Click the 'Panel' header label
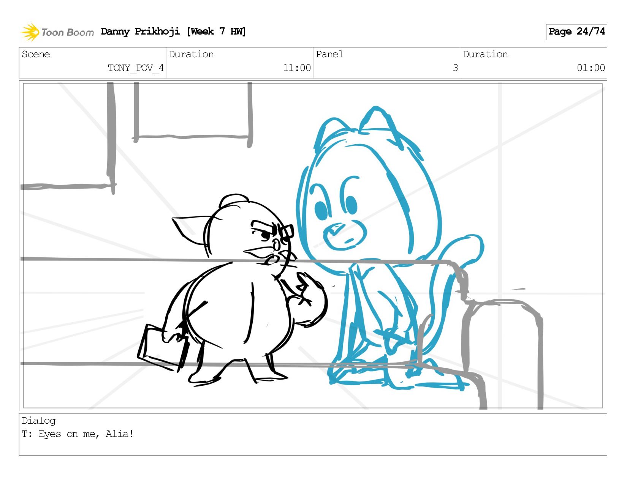 click(x=329, y=54)
